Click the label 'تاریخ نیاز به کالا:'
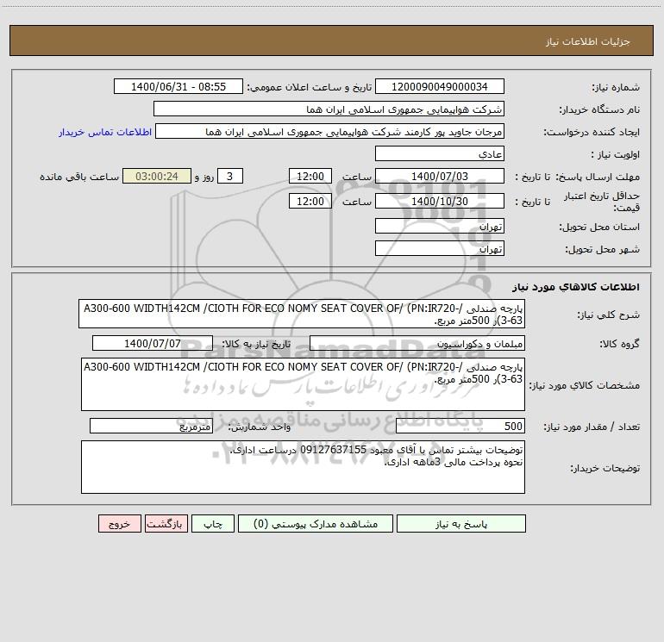 [x=257, y=344]
